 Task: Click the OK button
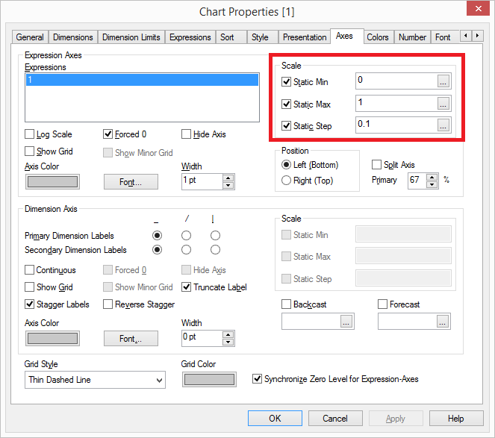pos(275,419)
